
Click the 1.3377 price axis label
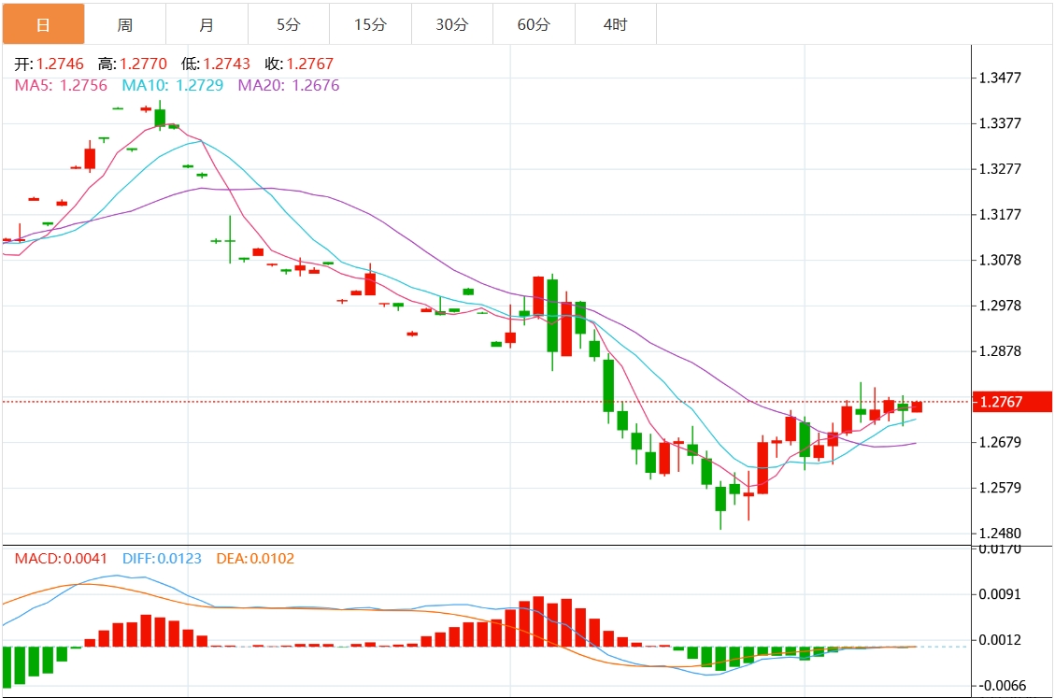1000,123
